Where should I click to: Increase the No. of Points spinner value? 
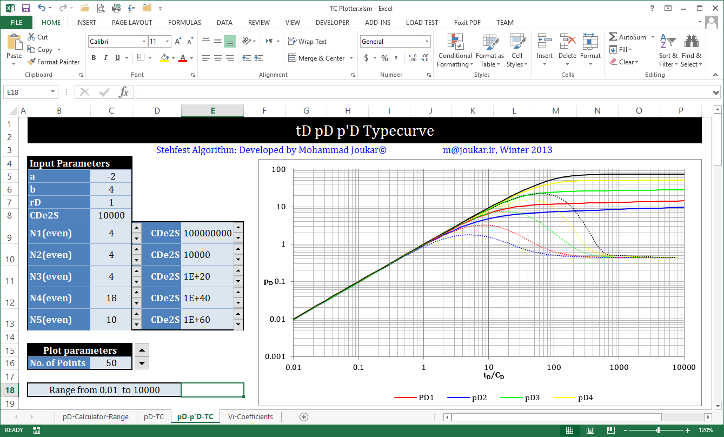[141, 350]
